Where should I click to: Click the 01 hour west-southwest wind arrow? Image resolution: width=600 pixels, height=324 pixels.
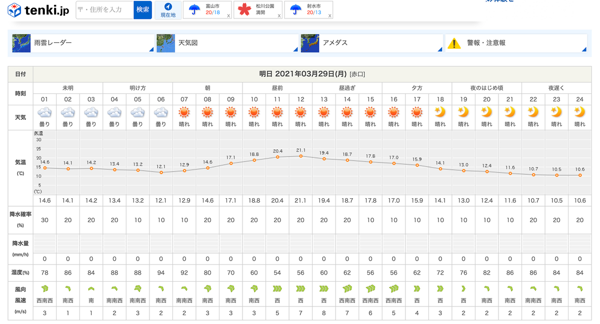point(45,288)
